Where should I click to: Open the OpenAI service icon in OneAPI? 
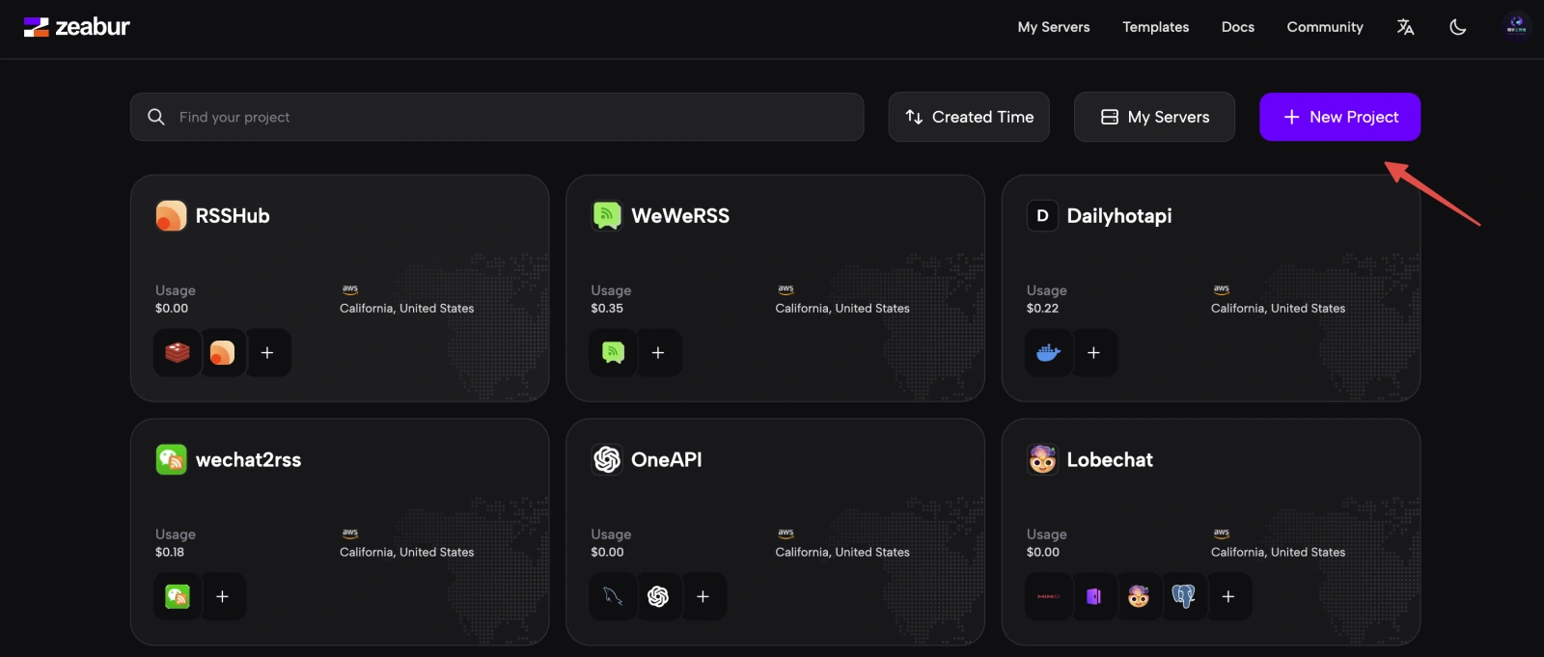coord(658,597)
